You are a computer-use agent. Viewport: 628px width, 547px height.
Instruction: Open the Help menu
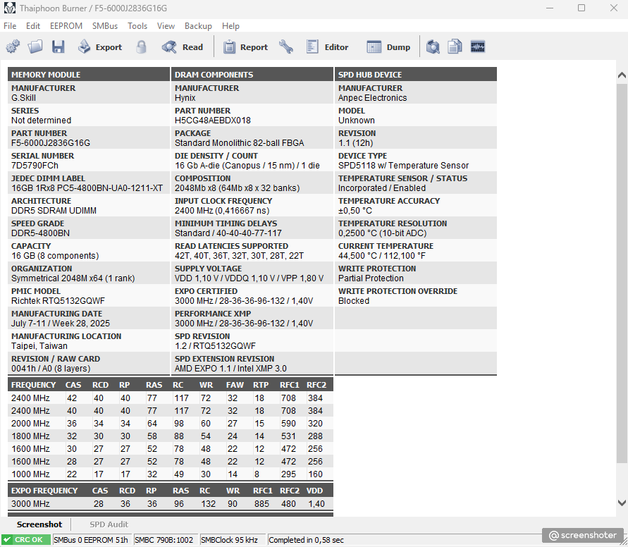[230, 26]
